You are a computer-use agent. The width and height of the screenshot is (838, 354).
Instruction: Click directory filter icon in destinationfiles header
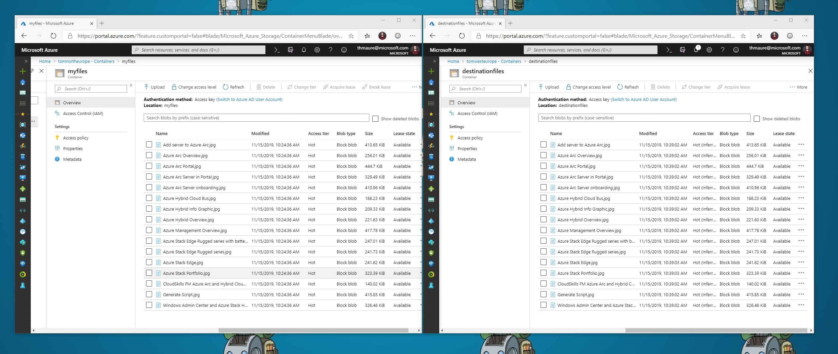point(682,50)
